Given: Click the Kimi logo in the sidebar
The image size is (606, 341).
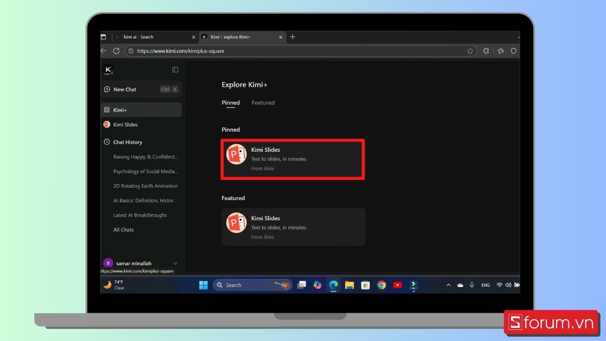Looking at the screenshot, I should 108,69.
